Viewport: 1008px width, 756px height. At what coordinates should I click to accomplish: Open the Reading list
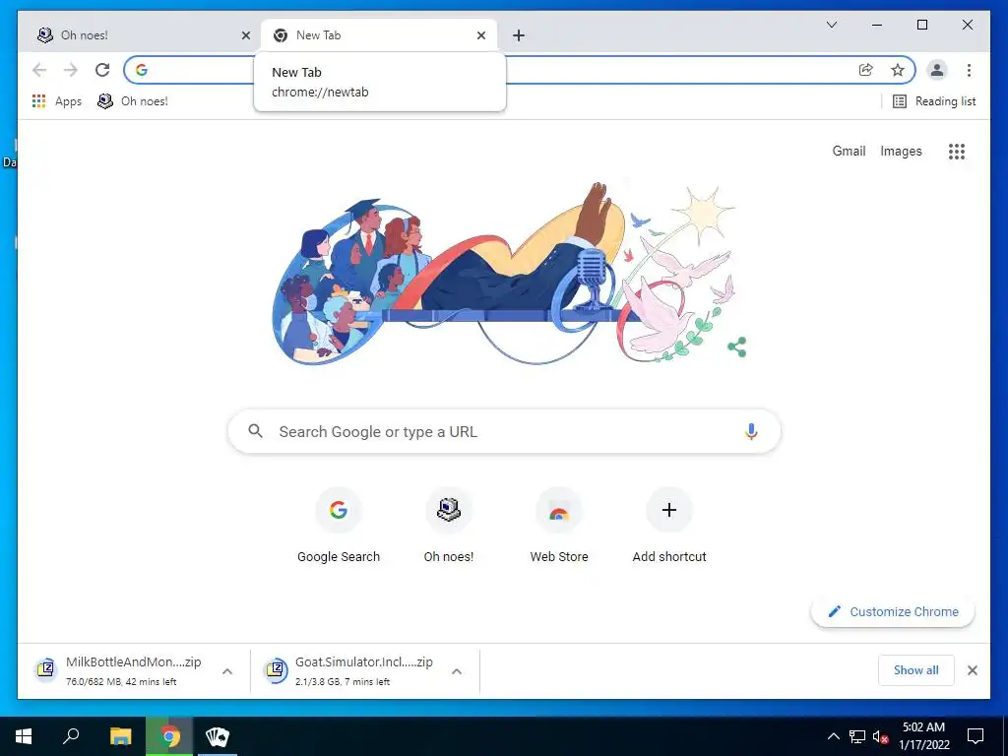coord(934,101)
